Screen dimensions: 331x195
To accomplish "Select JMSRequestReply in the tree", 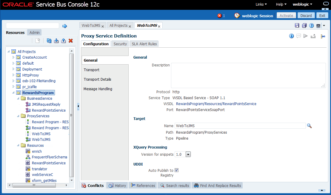I will tap(46, 104).
